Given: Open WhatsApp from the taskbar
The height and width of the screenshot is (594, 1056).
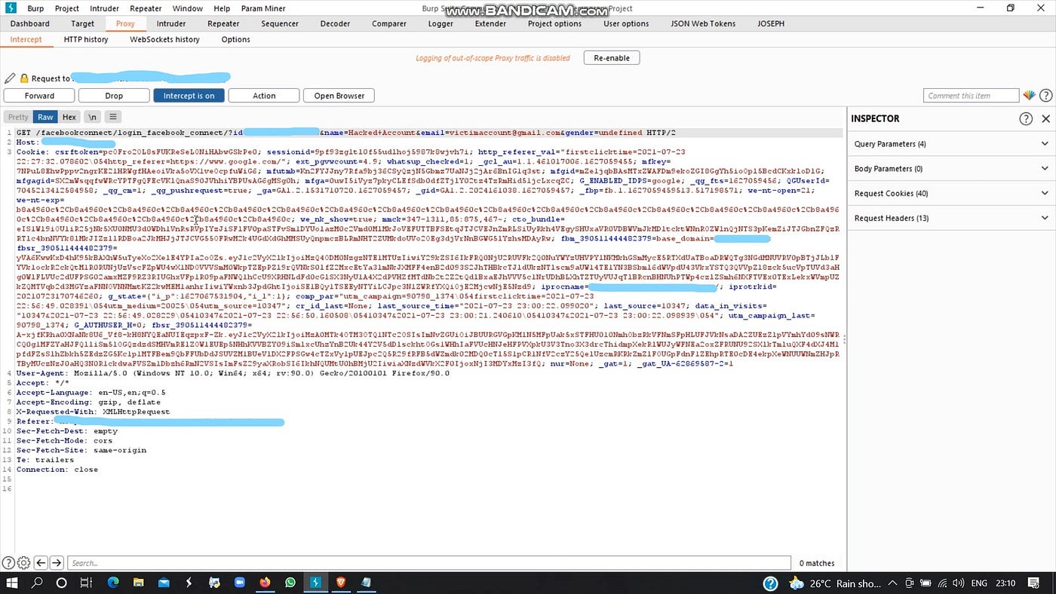Looking at the screenshot, I should point(290,583).
